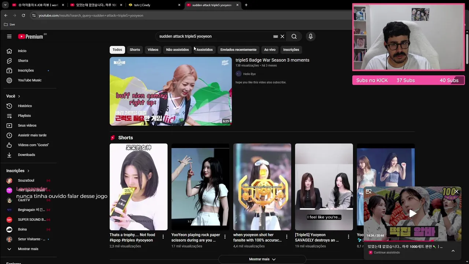Open the on-screen keyboard icon in search box

point(276,36)
